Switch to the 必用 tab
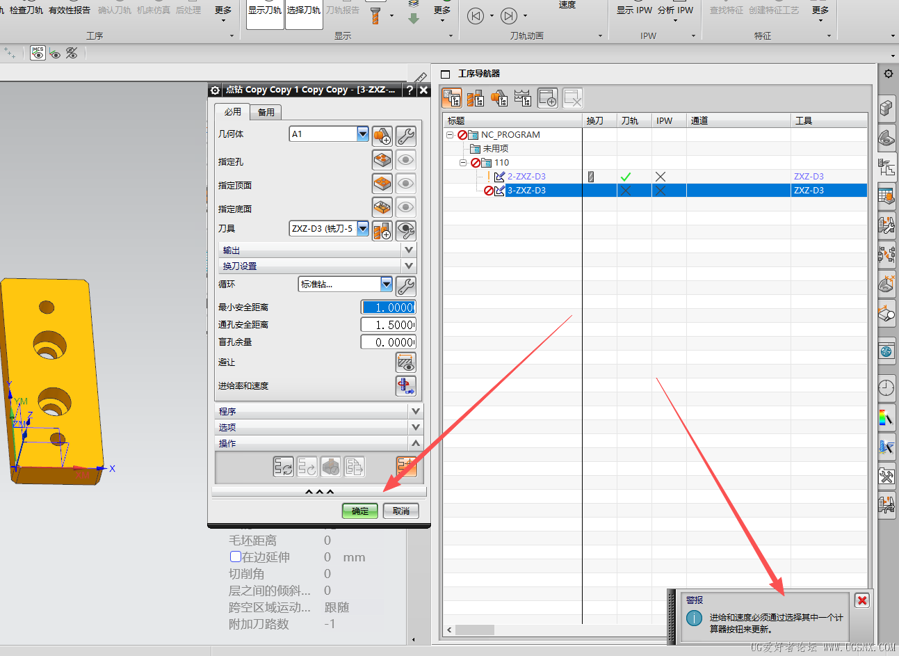This screenshot has width=899, height=656. tap(232, 111)
